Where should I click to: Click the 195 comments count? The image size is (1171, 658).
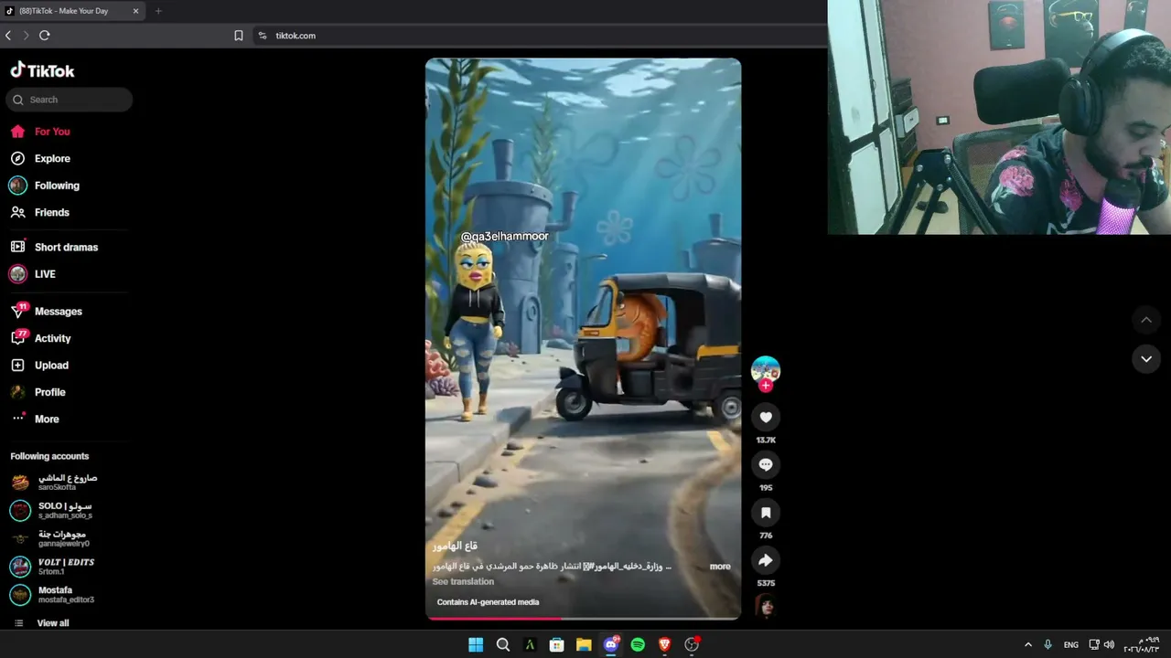click(x=766, y=488)
